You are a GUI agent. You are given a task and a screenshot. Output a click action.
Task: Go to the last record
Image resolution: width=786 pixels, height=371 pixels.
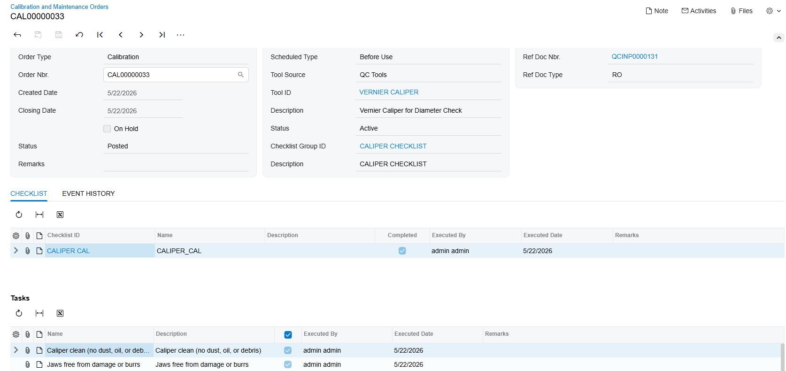(x=162, y=35)
